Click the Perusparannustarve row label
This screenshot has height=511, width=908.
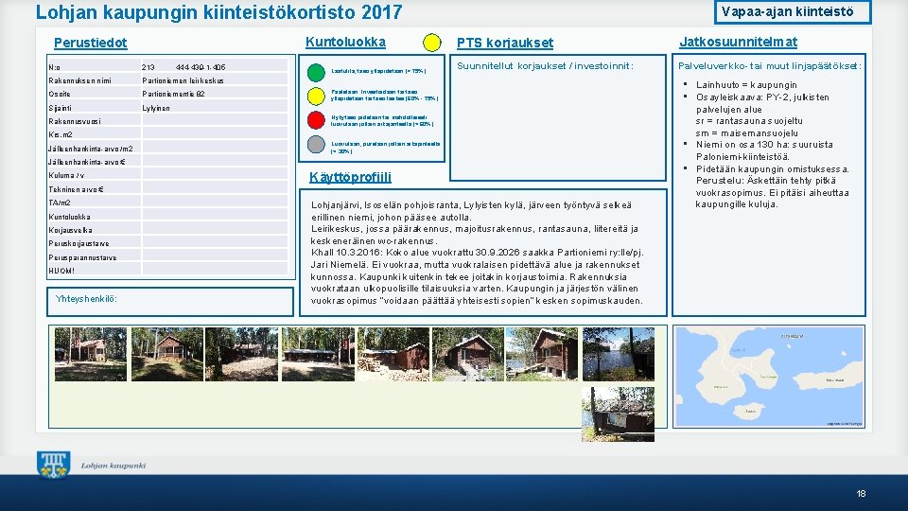(x=83, y=257)
